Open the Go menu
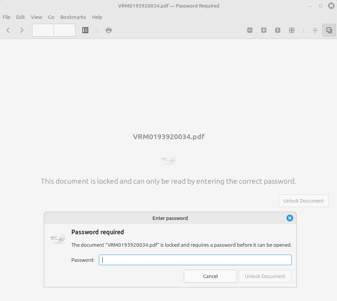337x301 pixels. [51, 17]
